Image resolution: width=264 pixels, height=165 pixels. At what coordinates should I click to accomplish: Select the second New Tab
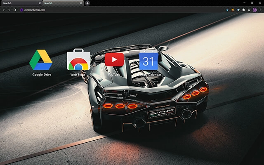(63, 3)
